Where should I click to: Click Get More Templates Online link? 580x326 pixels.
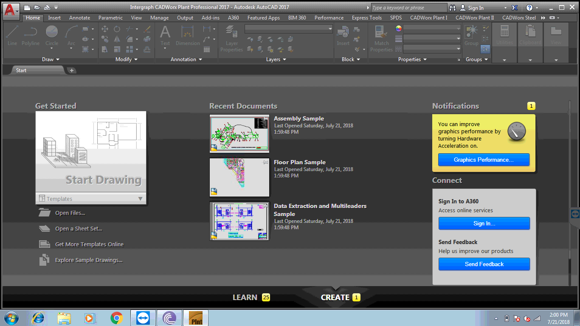click(90, 244)
